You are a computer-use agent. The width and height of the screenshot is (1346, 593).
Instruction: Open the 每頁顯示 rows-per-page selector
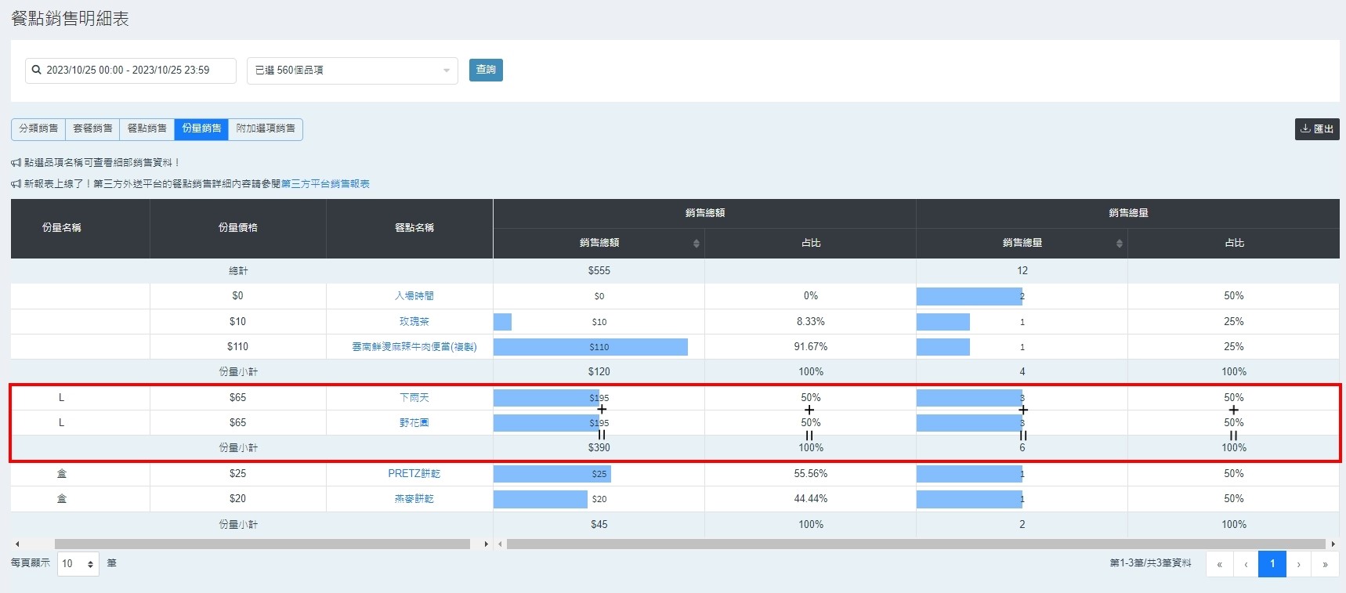pyautogui.click(x=78, y=564)
